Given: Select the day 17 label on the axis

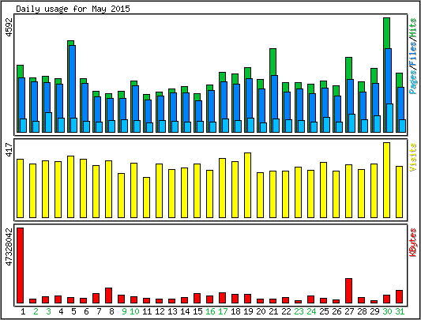Looking at the screenshot, I should [223, 311].
